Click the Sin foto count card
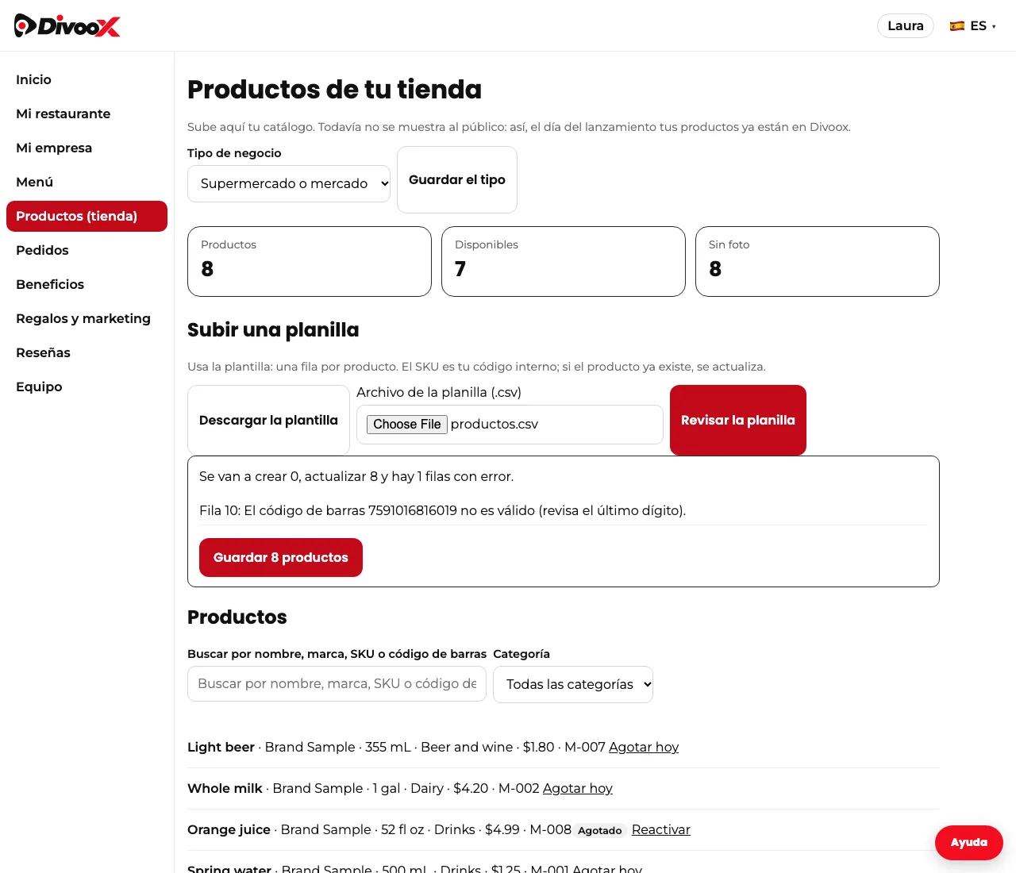The height and width of the screenshot is (873, 1016). point(818,261)
